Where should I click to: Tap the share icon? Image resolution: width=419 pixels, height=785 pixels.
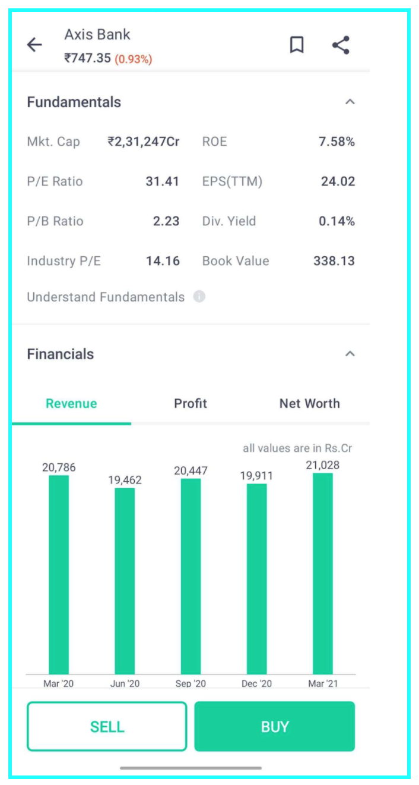pyautogui.click(x=341, y=45)
